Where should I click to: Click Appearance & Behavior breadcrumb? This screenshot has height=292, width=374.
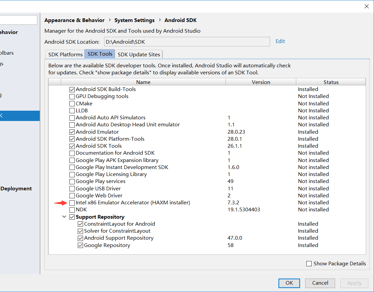pyautogui.click(x=74, y=20)
